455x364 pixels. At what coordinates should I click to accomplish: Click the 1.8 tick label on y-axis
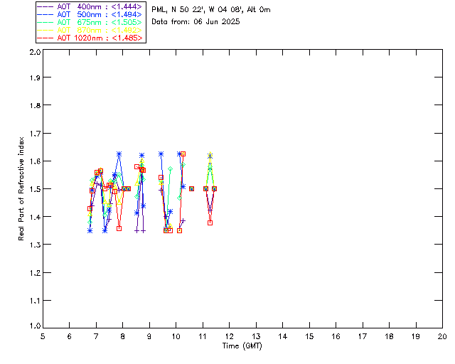[x=34, y=106]
